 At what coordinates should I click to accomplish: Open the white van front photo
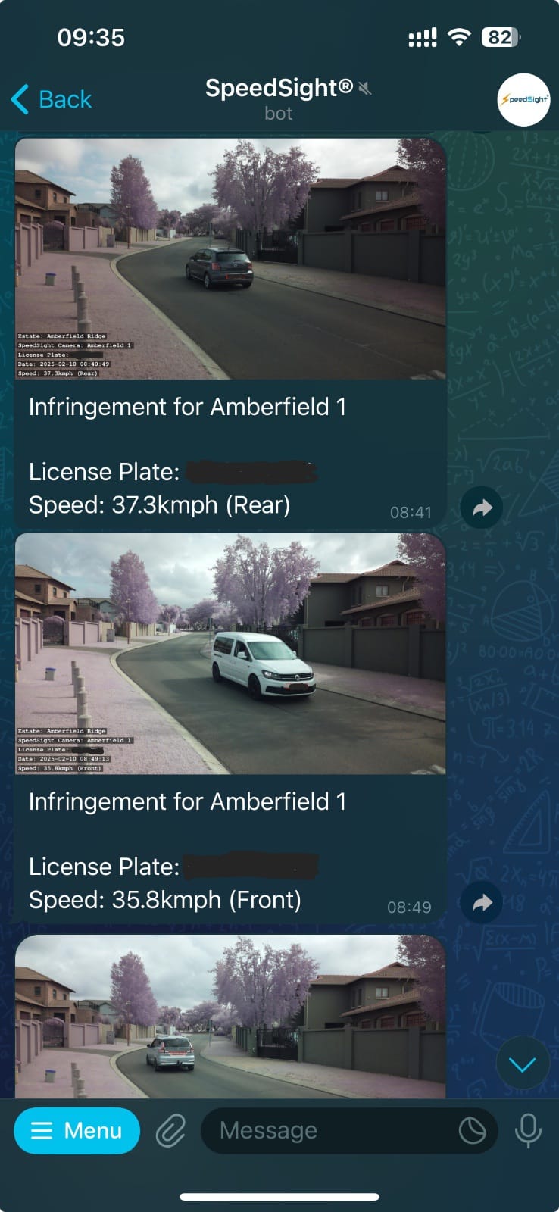point(230,653)
